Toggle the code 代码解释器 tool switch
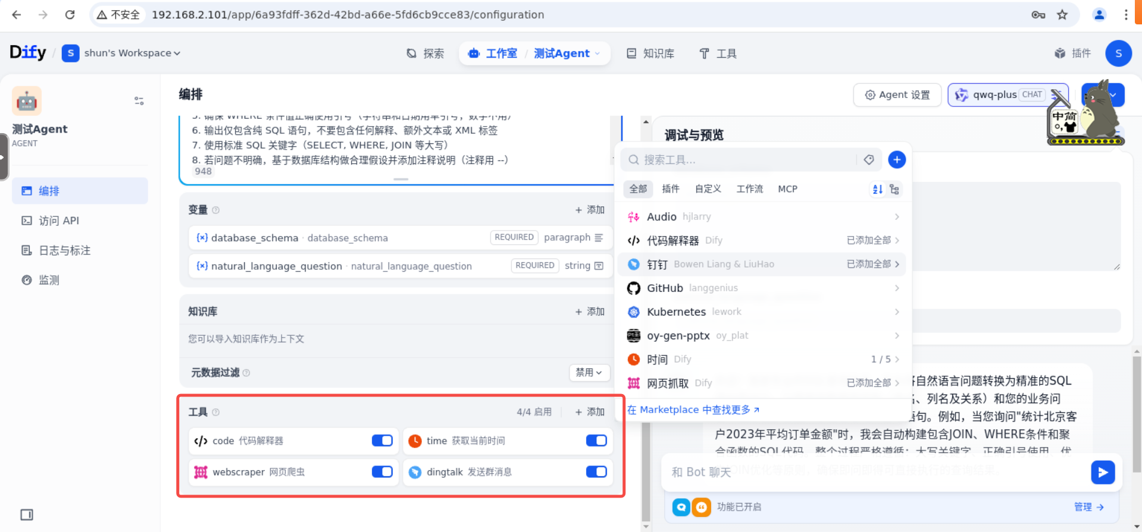This screenshot has height=532, width=1142. (x=382, y=440)
